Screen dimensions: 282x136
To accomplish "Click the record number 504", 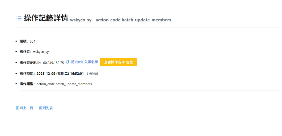I will coord(32,41).
